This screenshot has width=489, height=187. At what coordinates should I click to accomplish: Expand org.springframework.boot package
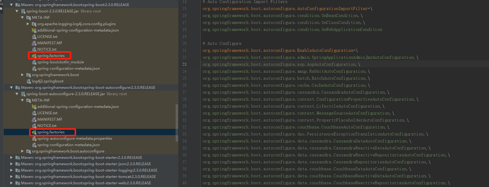[x=22, y=75]
